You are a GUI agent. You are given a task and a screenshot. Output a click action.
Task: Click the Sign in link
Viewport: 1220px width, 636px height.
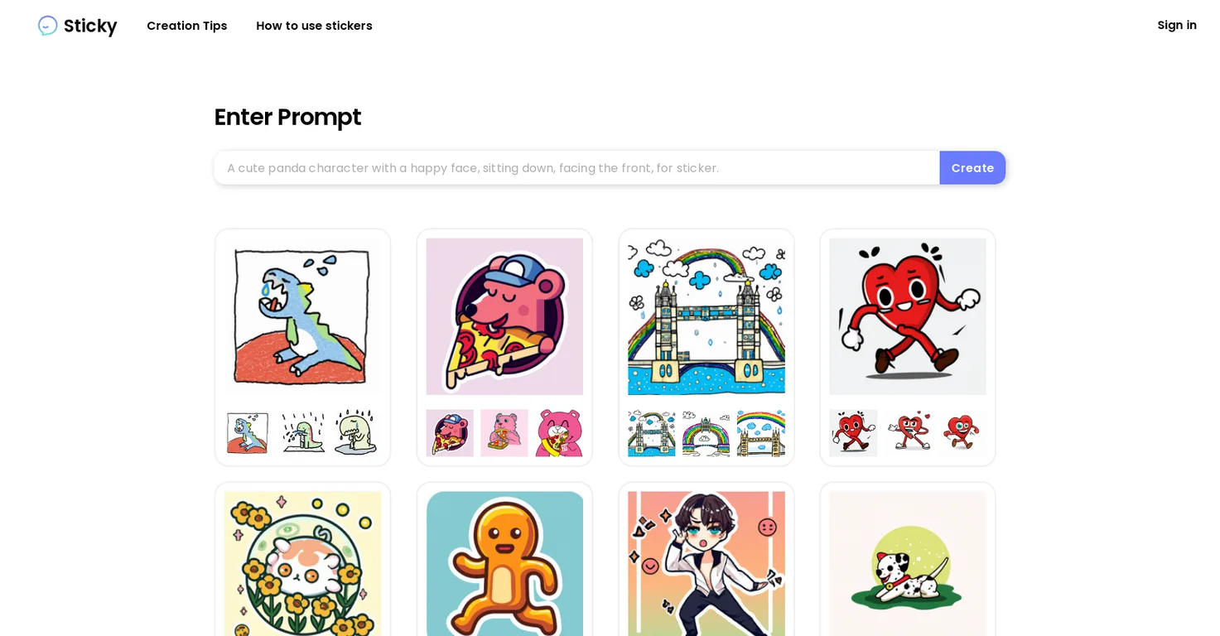tap(1177, 25)
